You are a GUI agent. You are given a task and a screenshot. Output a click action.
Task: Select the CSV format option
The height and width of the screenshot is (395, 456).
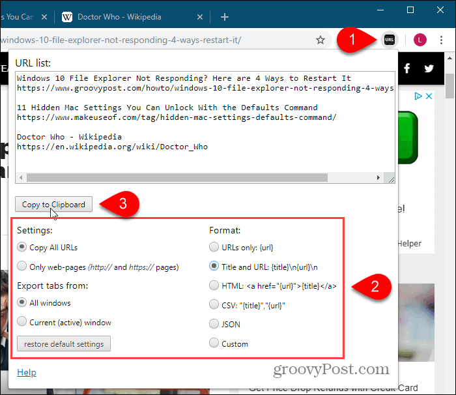pos(214,304)
